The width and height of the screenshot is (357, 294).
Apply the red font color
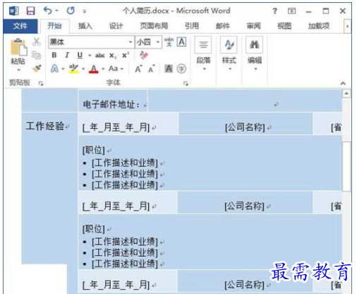(x=94, y=69)
